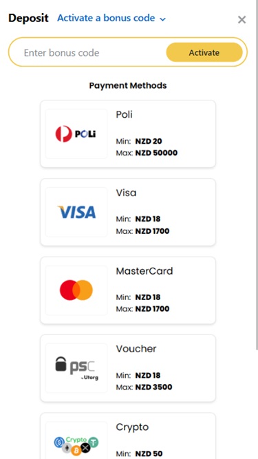Click the yellow Activate button

204,52
